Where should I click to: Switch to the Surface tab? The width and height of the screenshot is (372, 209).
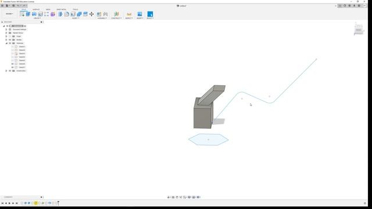tap(36, 9)
